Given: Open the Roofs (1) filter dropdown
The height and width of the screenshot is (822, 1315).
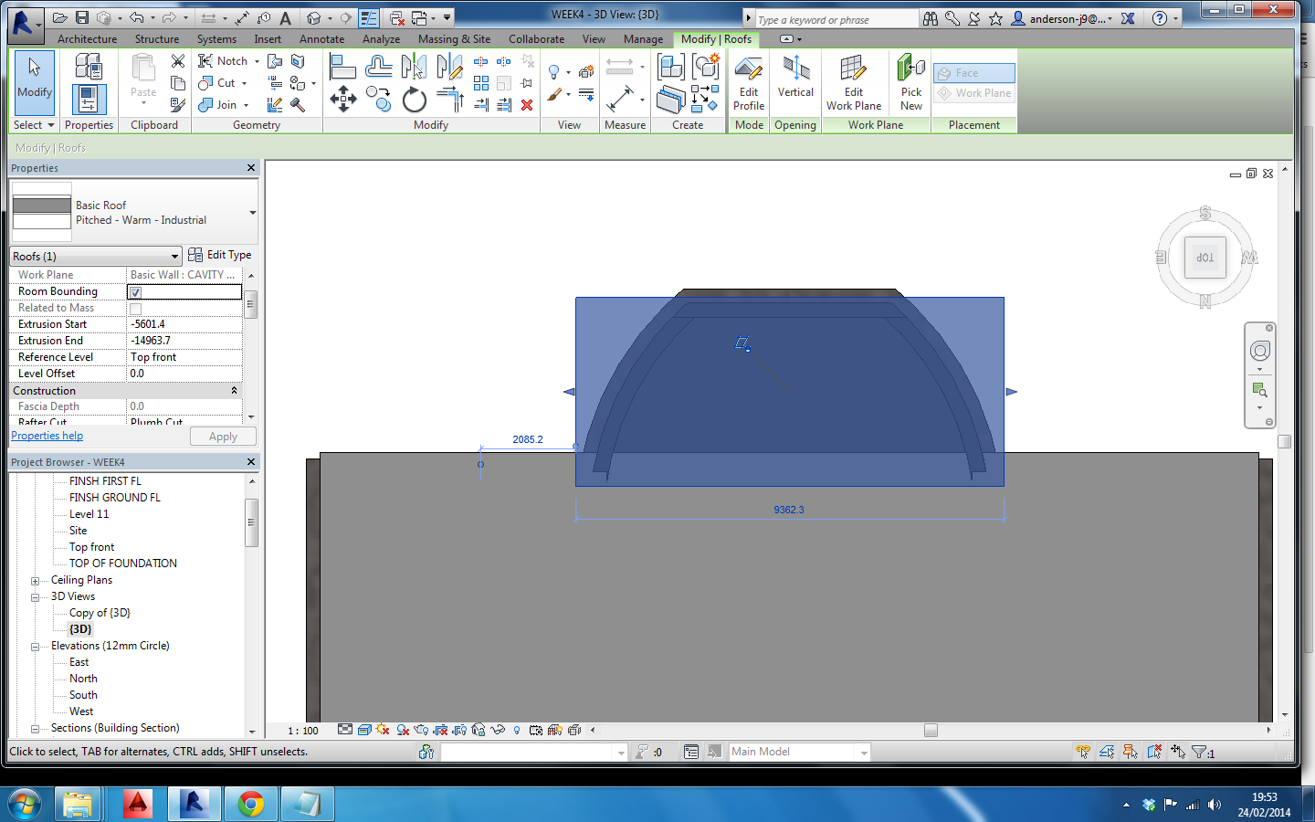Looking at the screenshot, I should pyautogui.click(x=174, y=257).
